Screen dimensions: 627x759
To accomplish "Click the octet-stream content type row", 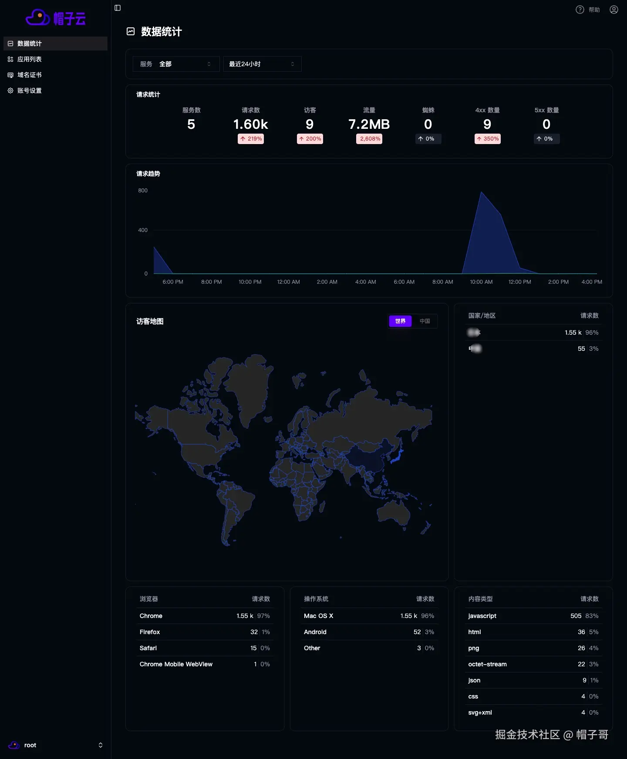I will coord(533,664).
